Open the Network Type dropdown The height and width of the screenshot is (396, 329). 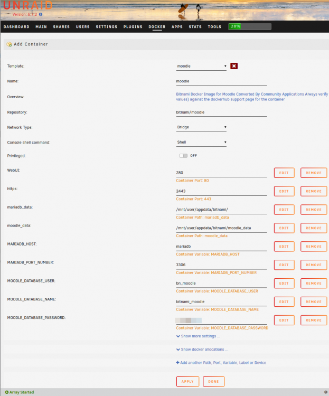pos(201,127)
